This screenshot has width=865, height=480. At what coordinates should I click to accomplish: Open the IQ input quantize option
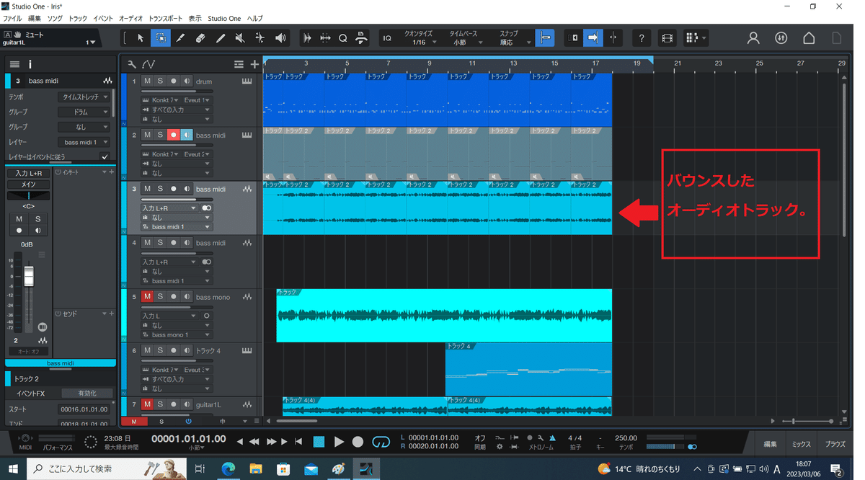tap(387, 38)
